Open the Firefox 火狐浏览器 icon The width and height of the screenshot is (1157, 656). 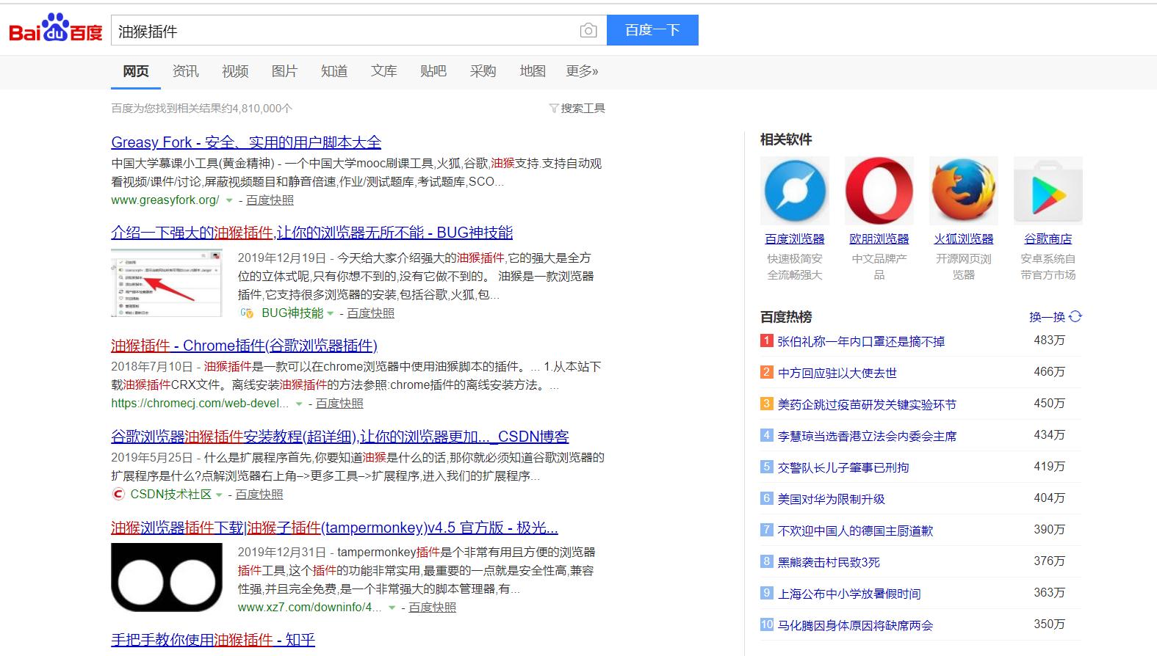[963, 191]
